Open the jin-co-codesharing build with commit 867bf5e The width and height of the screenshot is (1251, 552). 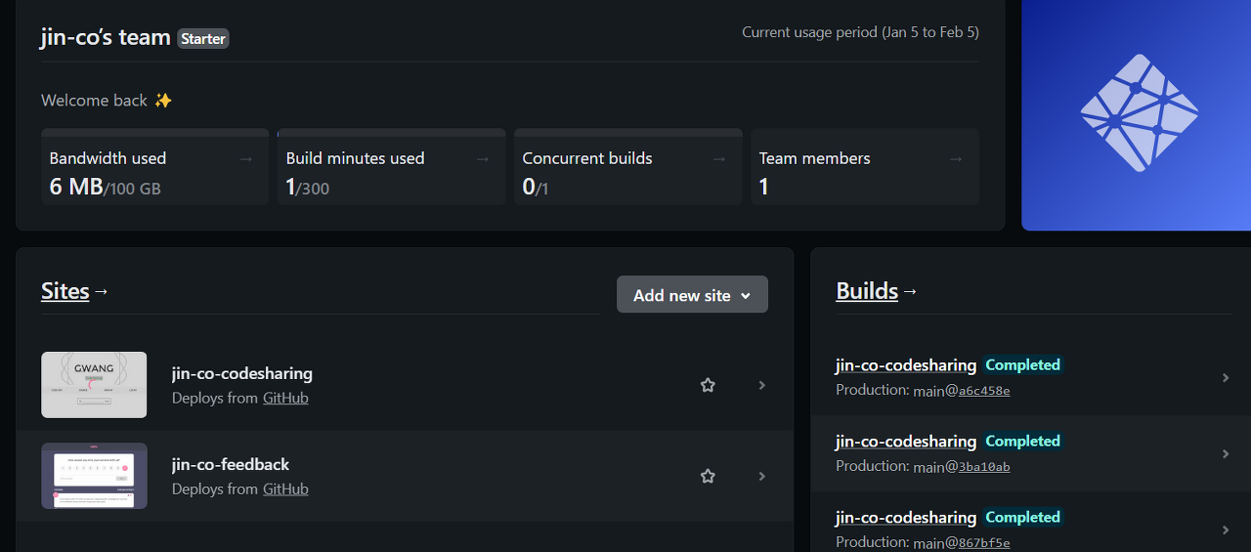906,517
